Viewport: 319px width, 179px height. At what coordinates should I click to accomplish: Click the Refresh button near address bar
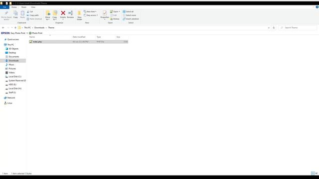pyautogui.click(x=274, y=28)
